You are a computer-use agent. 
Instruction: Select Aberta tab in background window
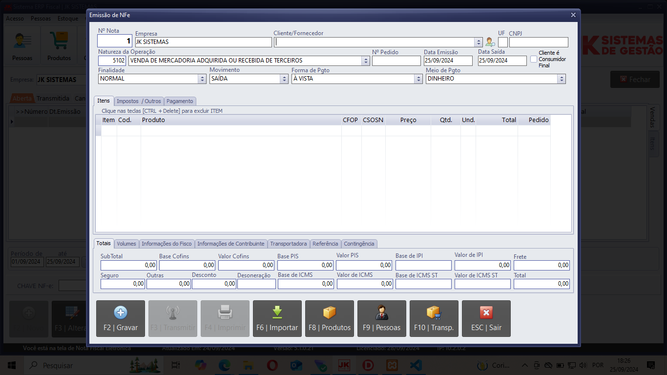click(x=22, y=98)
